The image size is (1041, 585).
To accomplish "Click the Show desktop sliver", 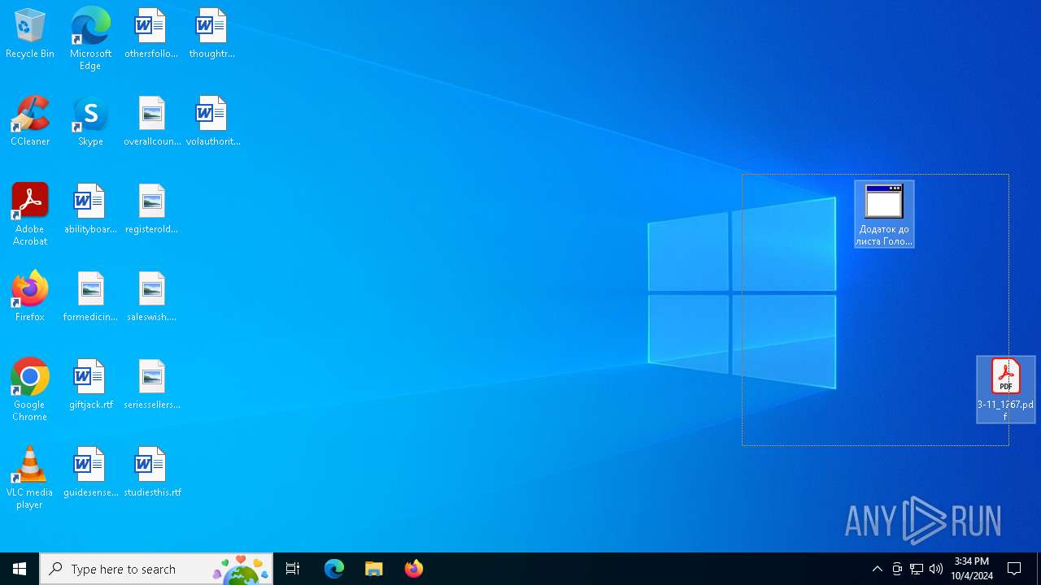I will tap(1039, 569).
